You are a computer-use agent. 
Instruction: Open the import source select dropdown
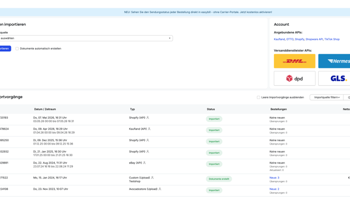point(86,38)
